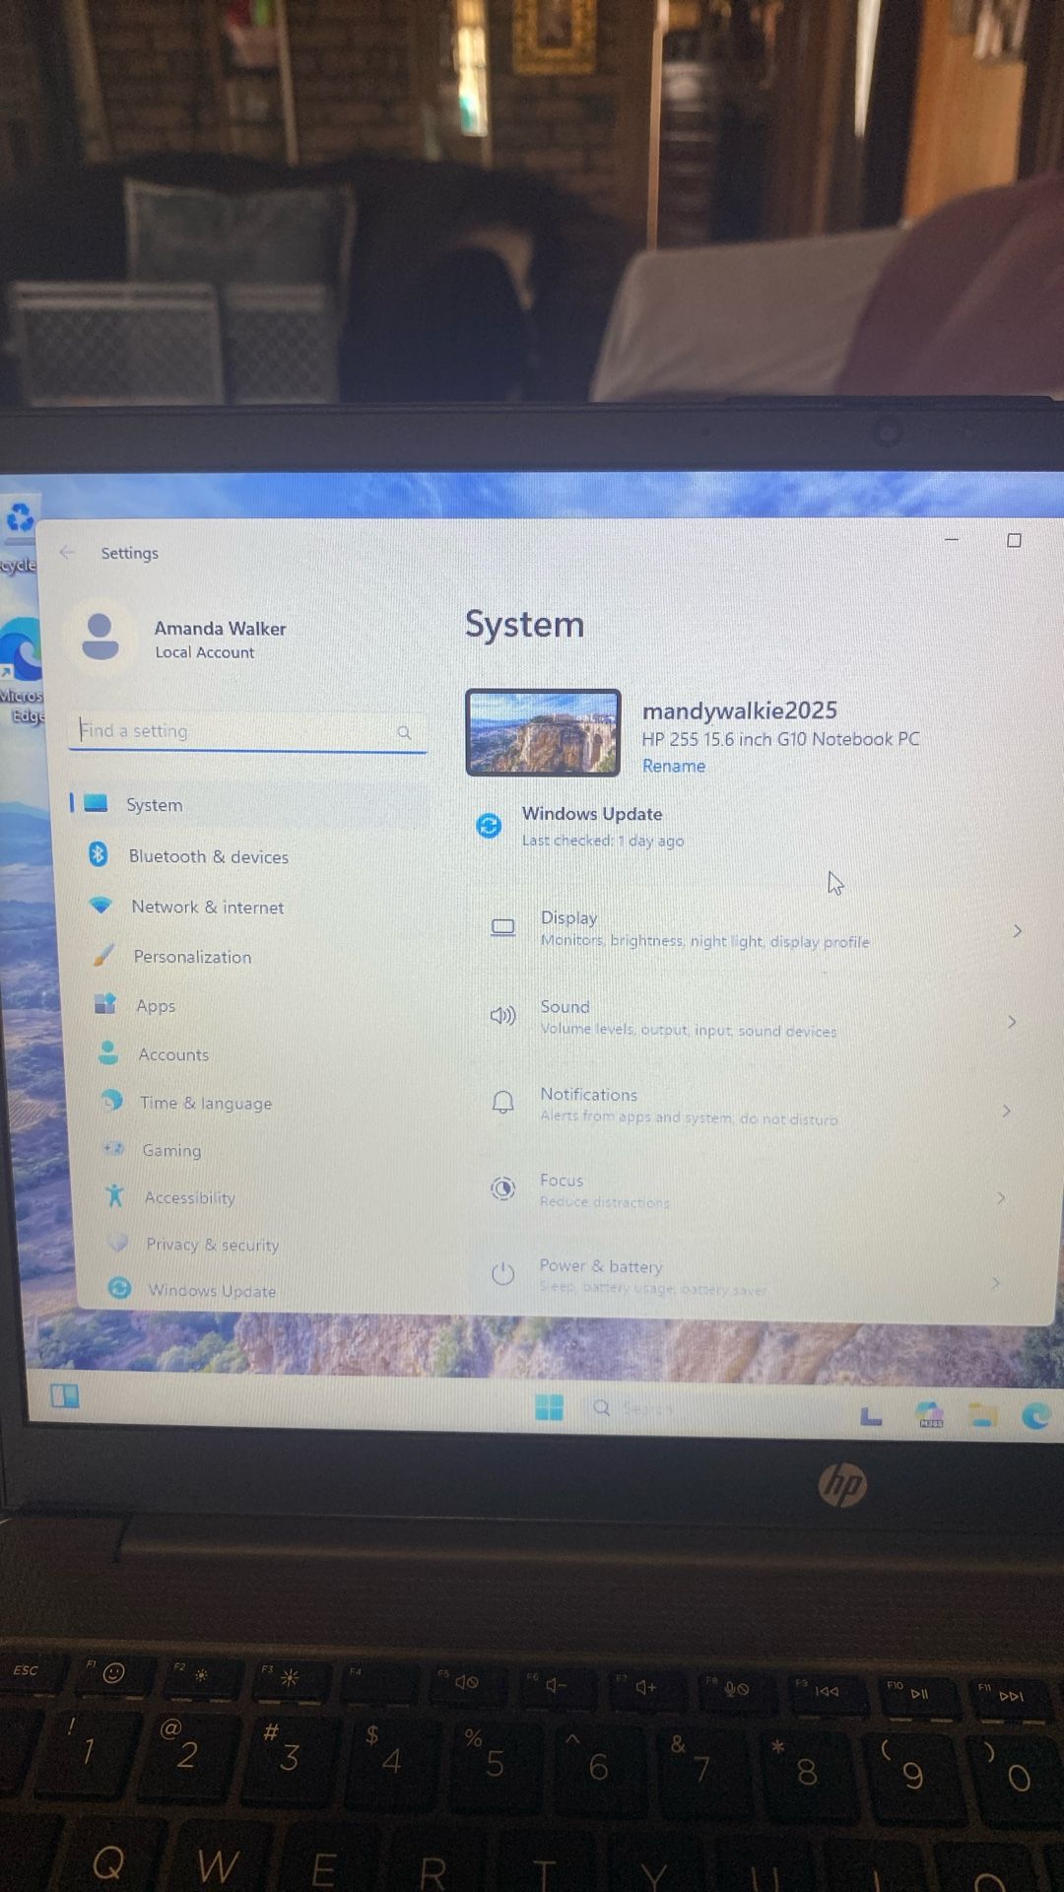Expand the Display settings chevron
The width and height of the screenshot is (1064, 1892).
(1018, 930)
